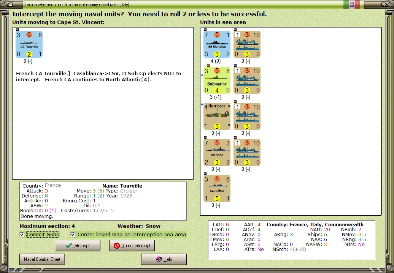Select the BB Richelieu battleship counter
This screenshot has width=394, height=273.
coord(217,45)
